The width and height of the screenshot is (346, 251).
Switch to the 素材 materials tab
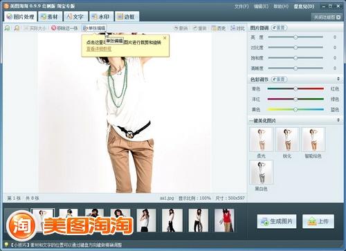pyautogui.click(x=50, y=17)
